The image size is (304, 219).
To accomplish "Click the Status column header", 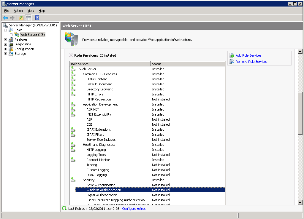I will click(x=188, y=64).
